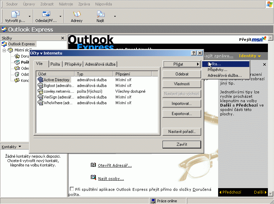The image size is (274, 204).
Task: Open the Najít dropdown arrow
Action: click(x=115, y=16)
